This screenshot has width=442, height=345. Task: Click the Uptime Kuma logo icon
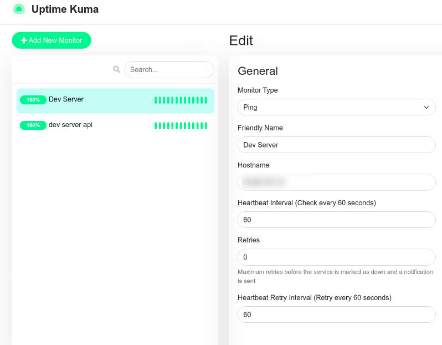coord(19,9)
